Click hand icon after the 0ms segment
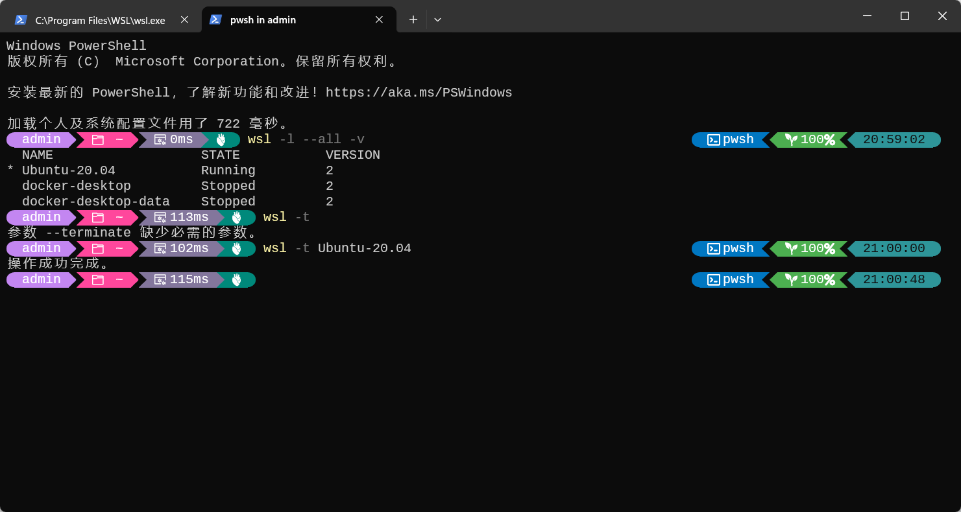Screen dimensions: 961x512 (x=221, y=140)
